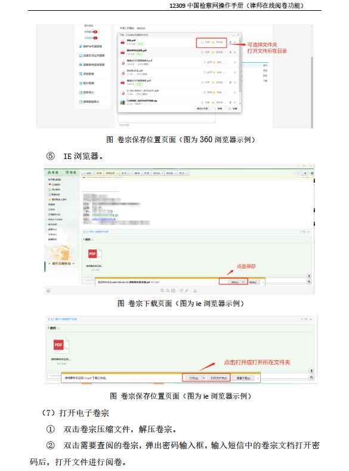
Task: Click the rotate icon in the bottom viewer toolbar
Action: 181,290
